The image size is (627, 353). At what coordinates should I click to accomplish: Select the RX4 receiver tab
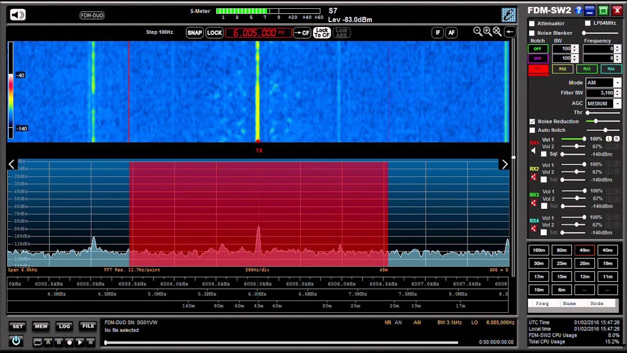611,69
